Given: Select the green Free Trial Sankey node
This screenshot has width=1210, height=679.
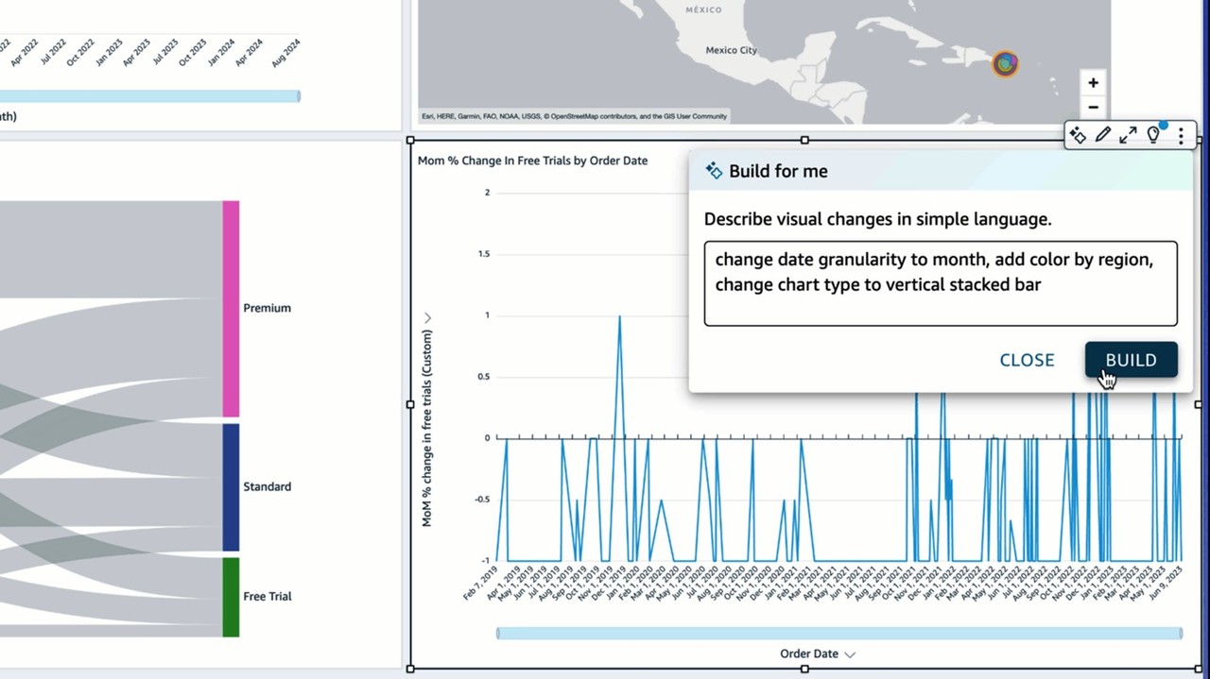Looking at the screenshot, I should 231,597.
